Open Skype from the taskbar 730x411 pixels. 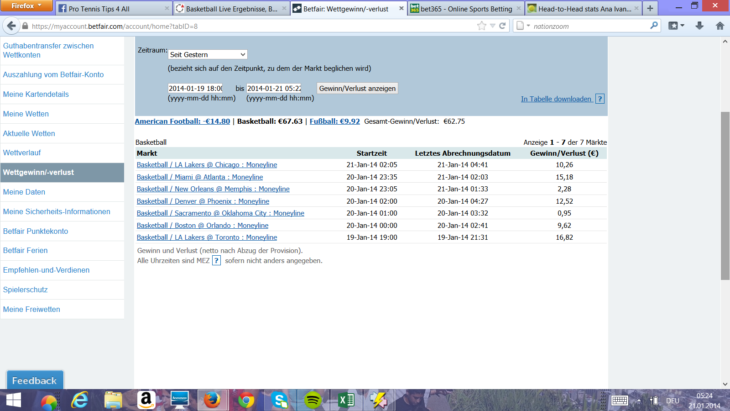pos(279,400)
